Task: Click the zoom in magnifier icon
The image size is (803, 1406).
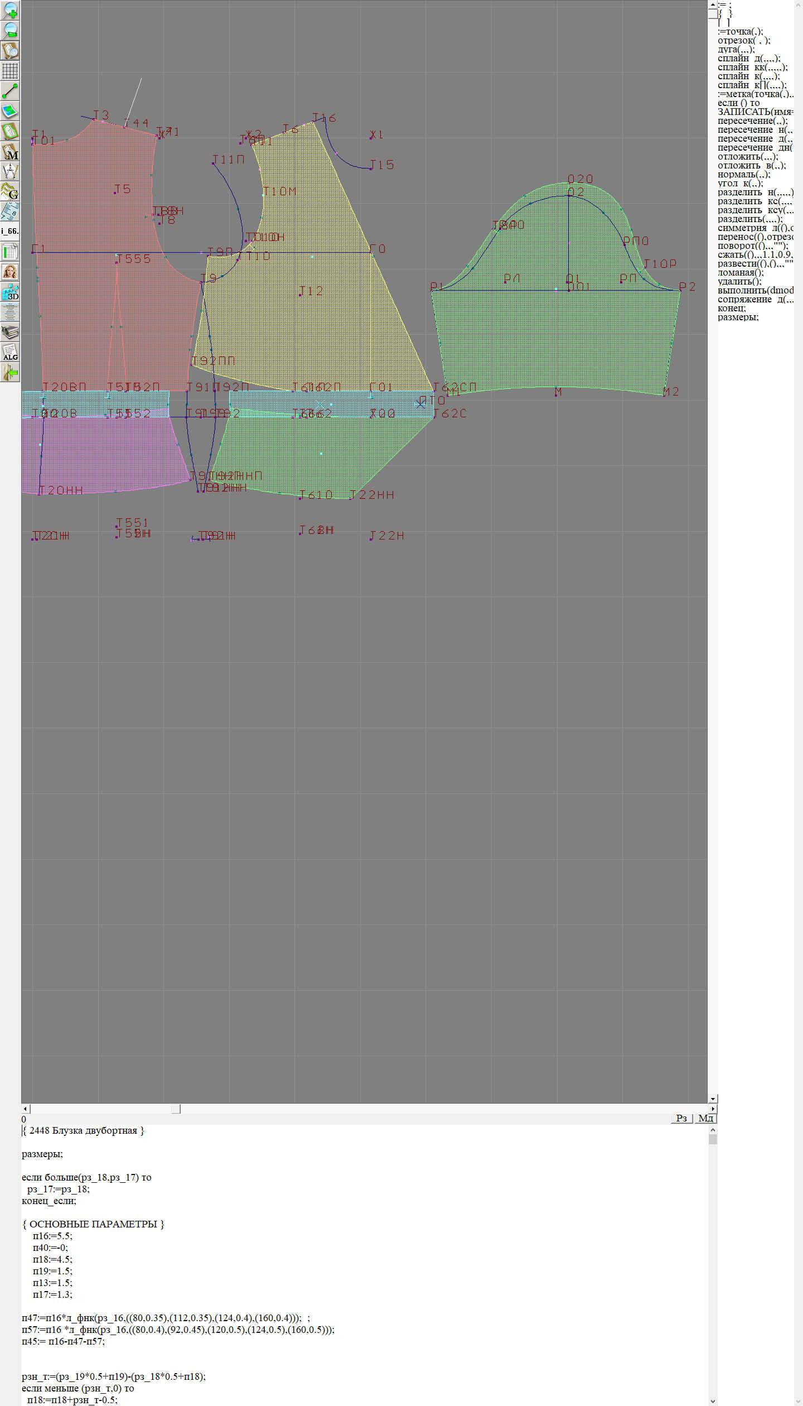Action: 10,11
